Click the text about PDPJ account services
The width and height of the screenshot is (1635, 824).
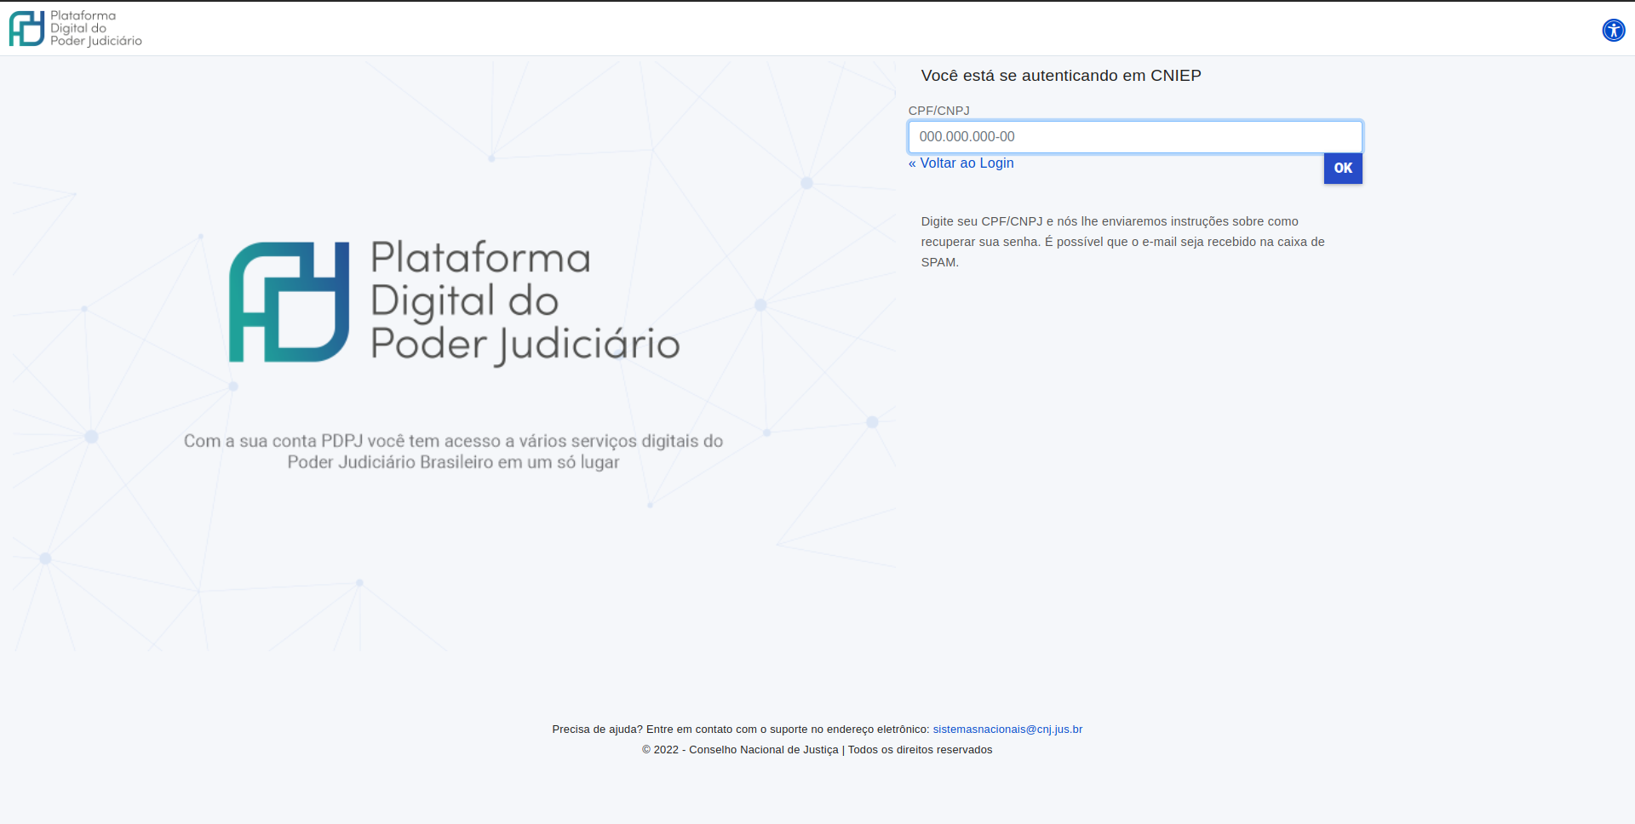tap(453, 452)
